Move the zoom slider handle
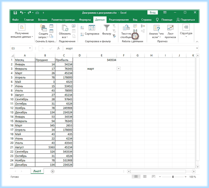 173,177
